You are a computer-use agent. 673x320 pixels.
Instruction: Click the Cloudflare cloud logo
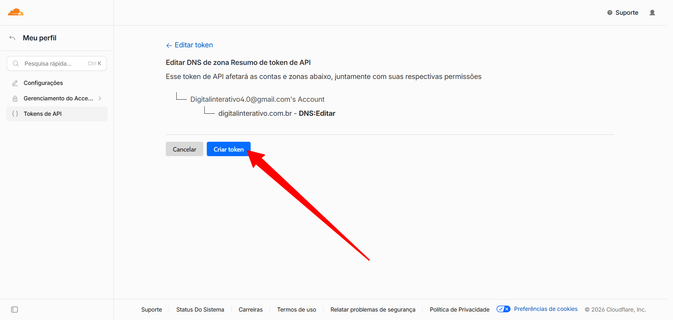[x=15, y=12]
